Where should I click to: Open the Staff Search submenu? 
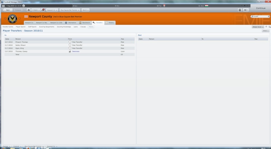[32, 27]
